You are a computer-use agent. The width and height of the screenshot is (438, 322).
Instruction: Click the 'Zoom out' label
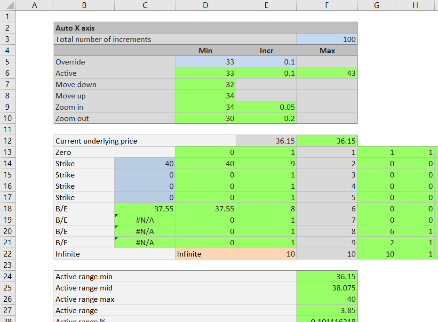tap(72, 119)
